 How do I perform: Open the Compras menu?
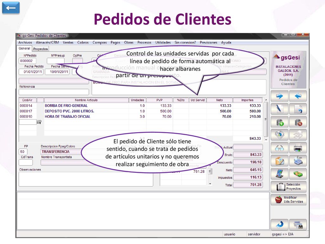pyautogui.click(x=99, y=42)
